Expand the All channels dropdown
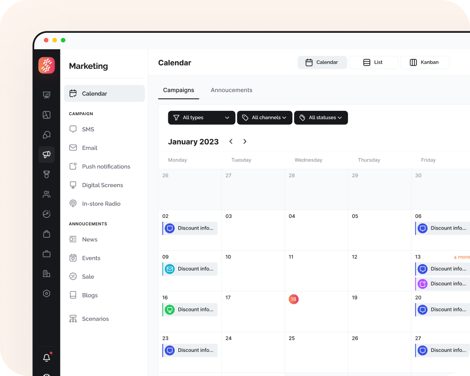The height and width of the screenshot is (376, 470). [264, 118]
